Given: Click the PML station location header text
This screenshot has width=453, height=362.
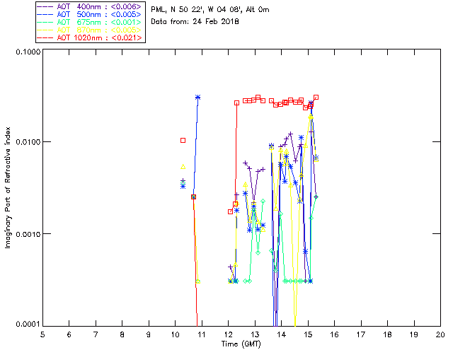Looking at the screenshot, I should pyautogui.click(x=210, y=10).
